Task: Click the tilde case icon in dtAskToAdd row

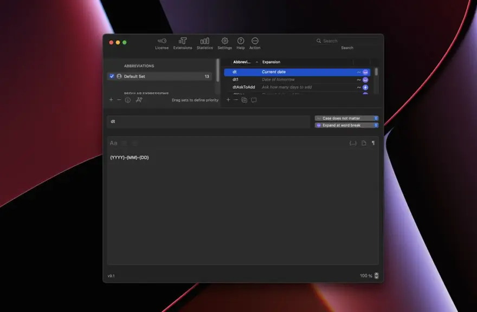Action: (x=359, y=87)
